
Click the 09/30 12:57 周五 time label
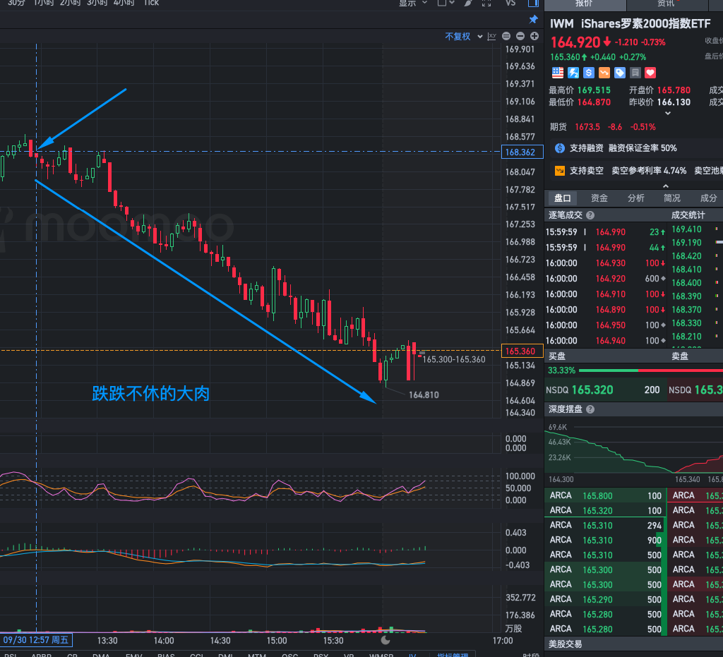[x=36, y=640]
